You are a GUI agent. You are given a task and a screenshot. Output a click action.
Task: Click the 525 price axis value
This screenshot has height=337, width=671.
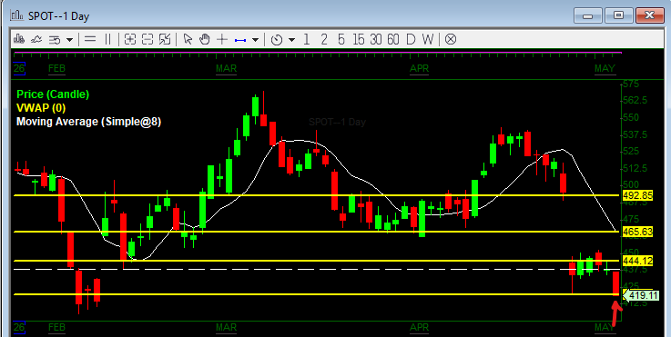631,151
